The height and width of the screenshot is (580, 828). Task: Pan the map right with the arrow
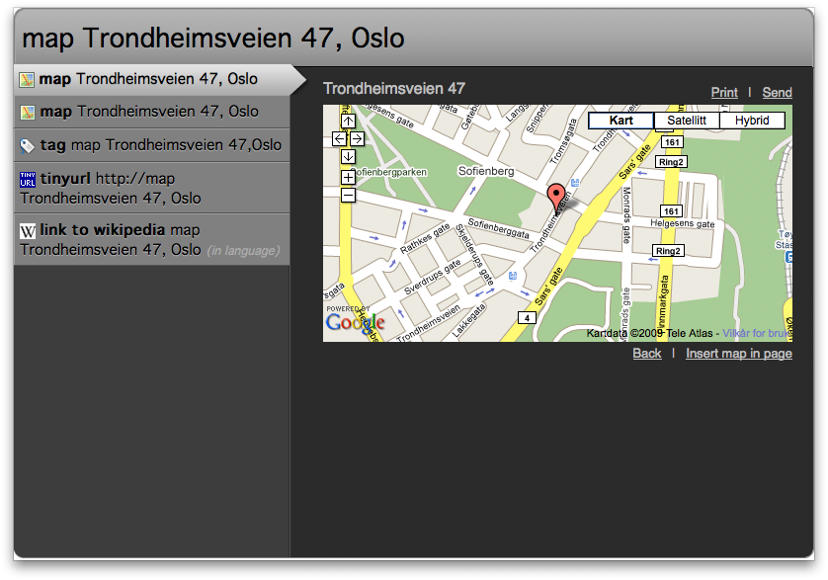[x=357, y=139]
